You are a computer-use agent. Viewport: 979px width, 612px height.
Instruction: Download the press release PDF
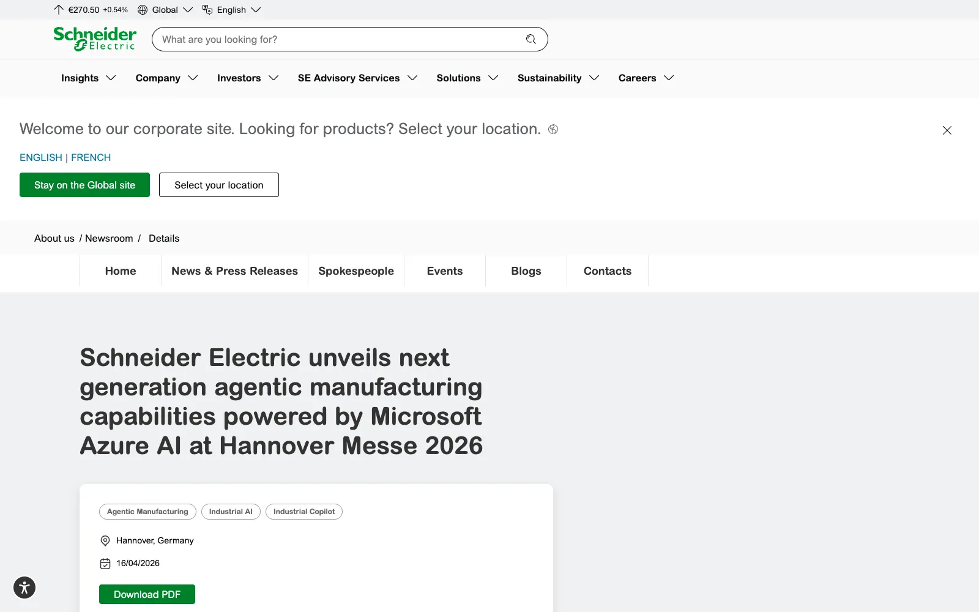click(x=147, y=594)
